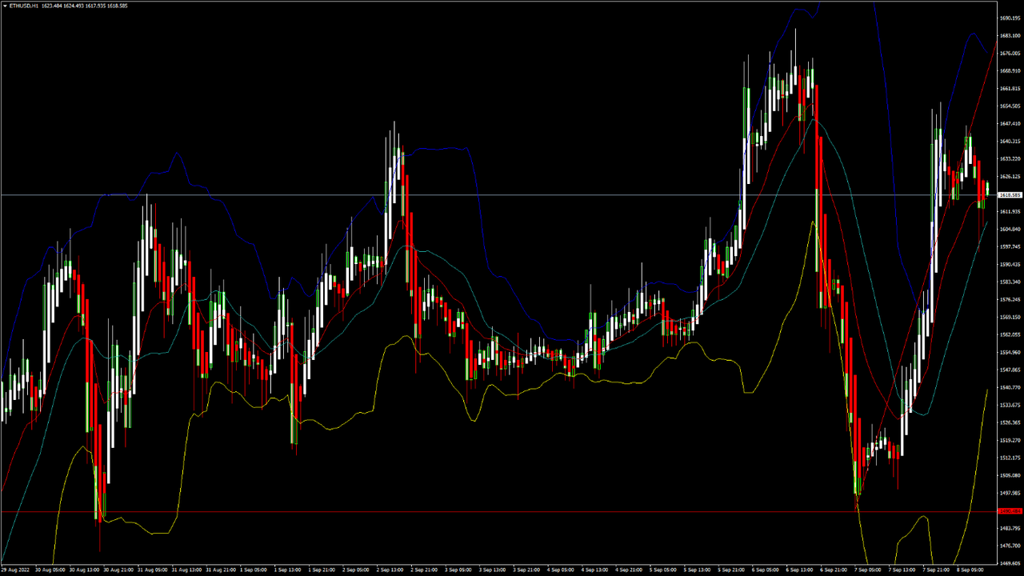Click the 6 Sep 13:00 time label
Image resolution: width=1024 pixels, height=576 pixels.
(x=802, y=570)
